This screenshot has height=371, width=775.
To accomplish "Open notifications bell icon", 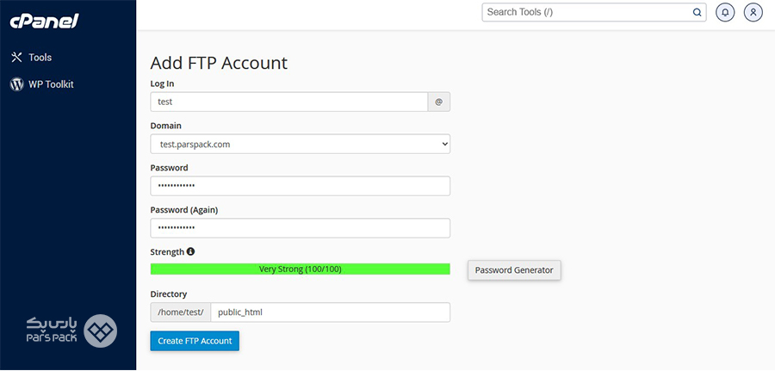I will [x=725, y=12].
